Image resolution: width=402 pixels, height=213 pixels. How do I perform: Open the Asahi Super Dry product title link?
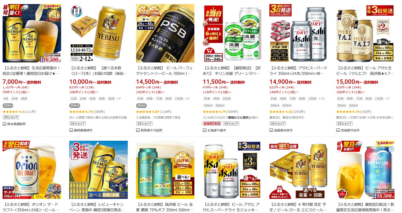pyautogui.click(x=298, y=71)
